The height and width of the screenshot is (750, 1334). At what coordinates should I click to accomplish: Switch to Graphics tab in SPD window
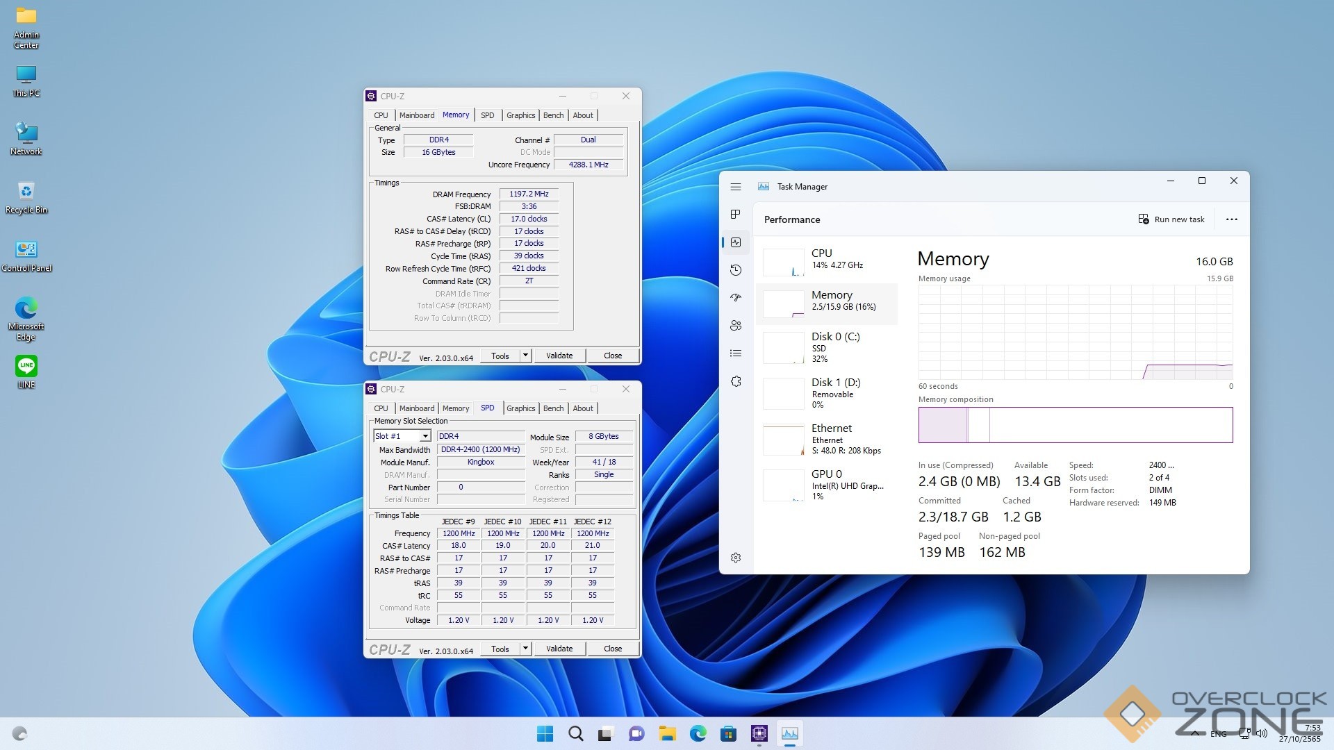(x=520, y=408)
